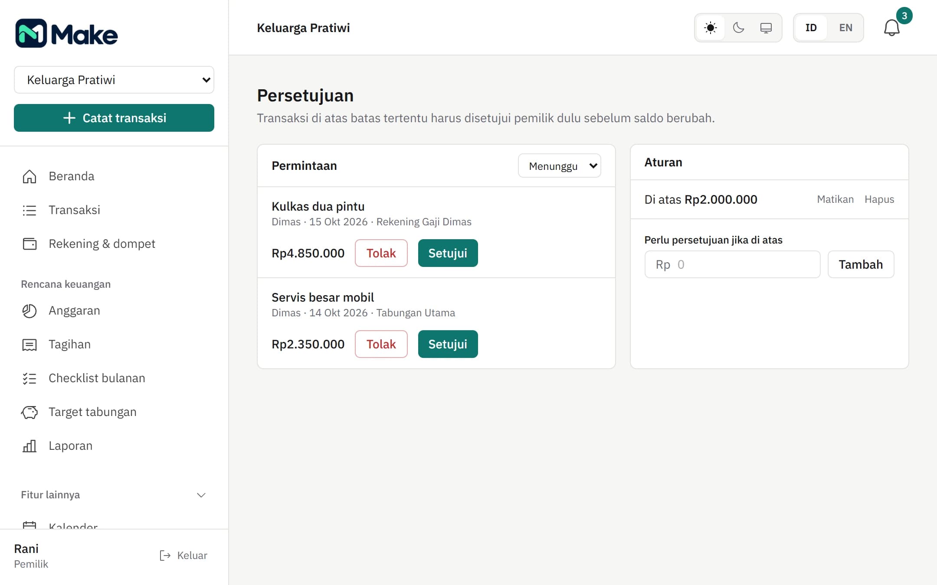Image resolution: width=937 pixels, height=585 pixels.
Task: Select the Kulkas dua pintu title
Action: 318,207
